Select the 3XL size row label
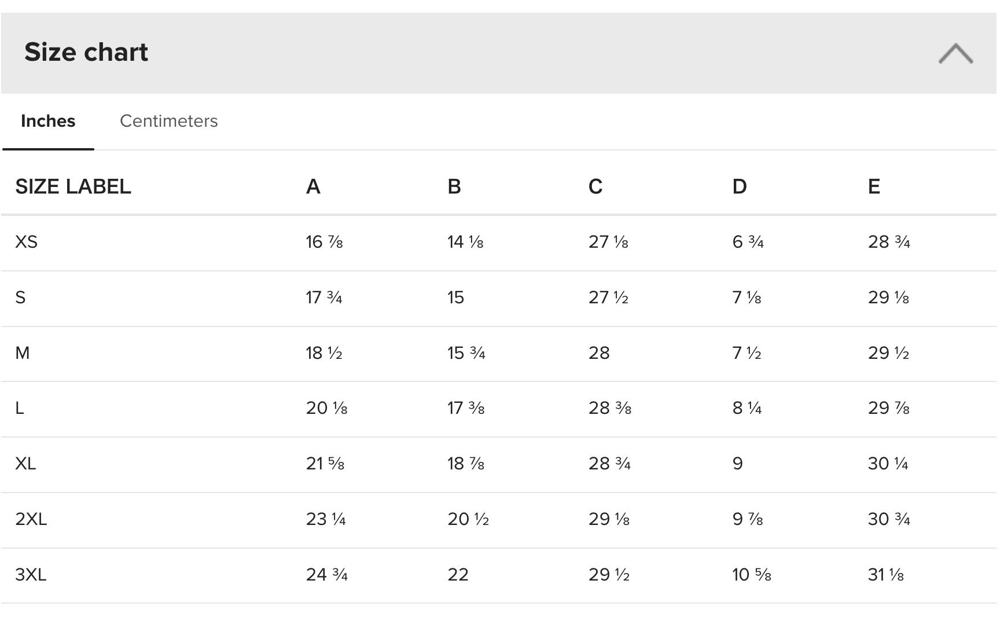Image resolution: width=1004 pixels, height=617 pixels. click(31, 575)
